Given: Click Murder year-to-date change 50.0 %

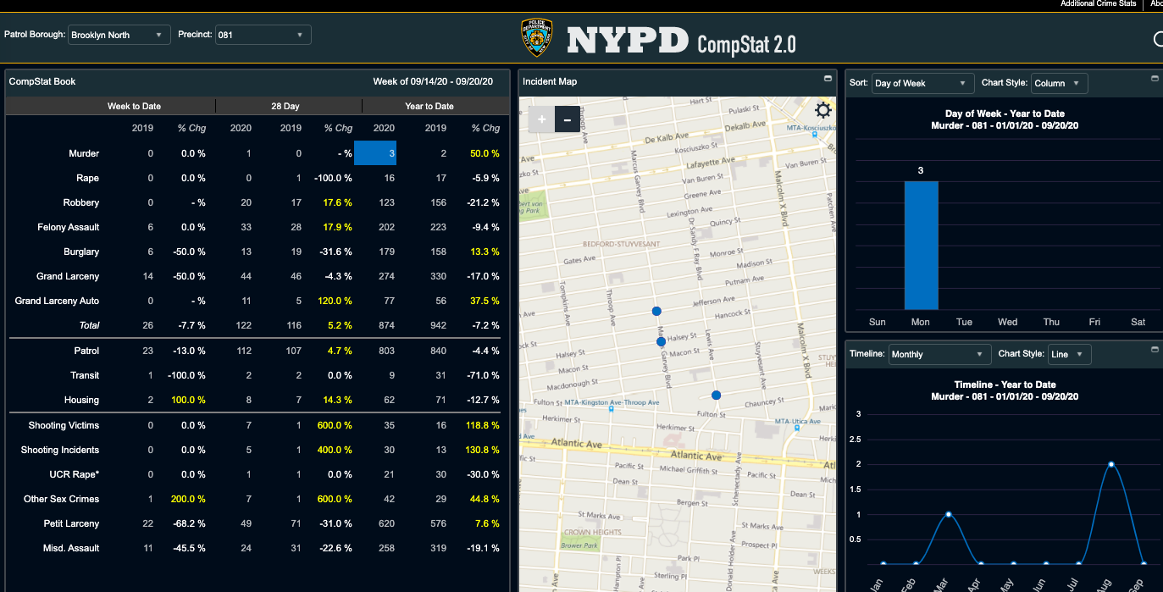Looking at the screenshot, I should (484, 153).
